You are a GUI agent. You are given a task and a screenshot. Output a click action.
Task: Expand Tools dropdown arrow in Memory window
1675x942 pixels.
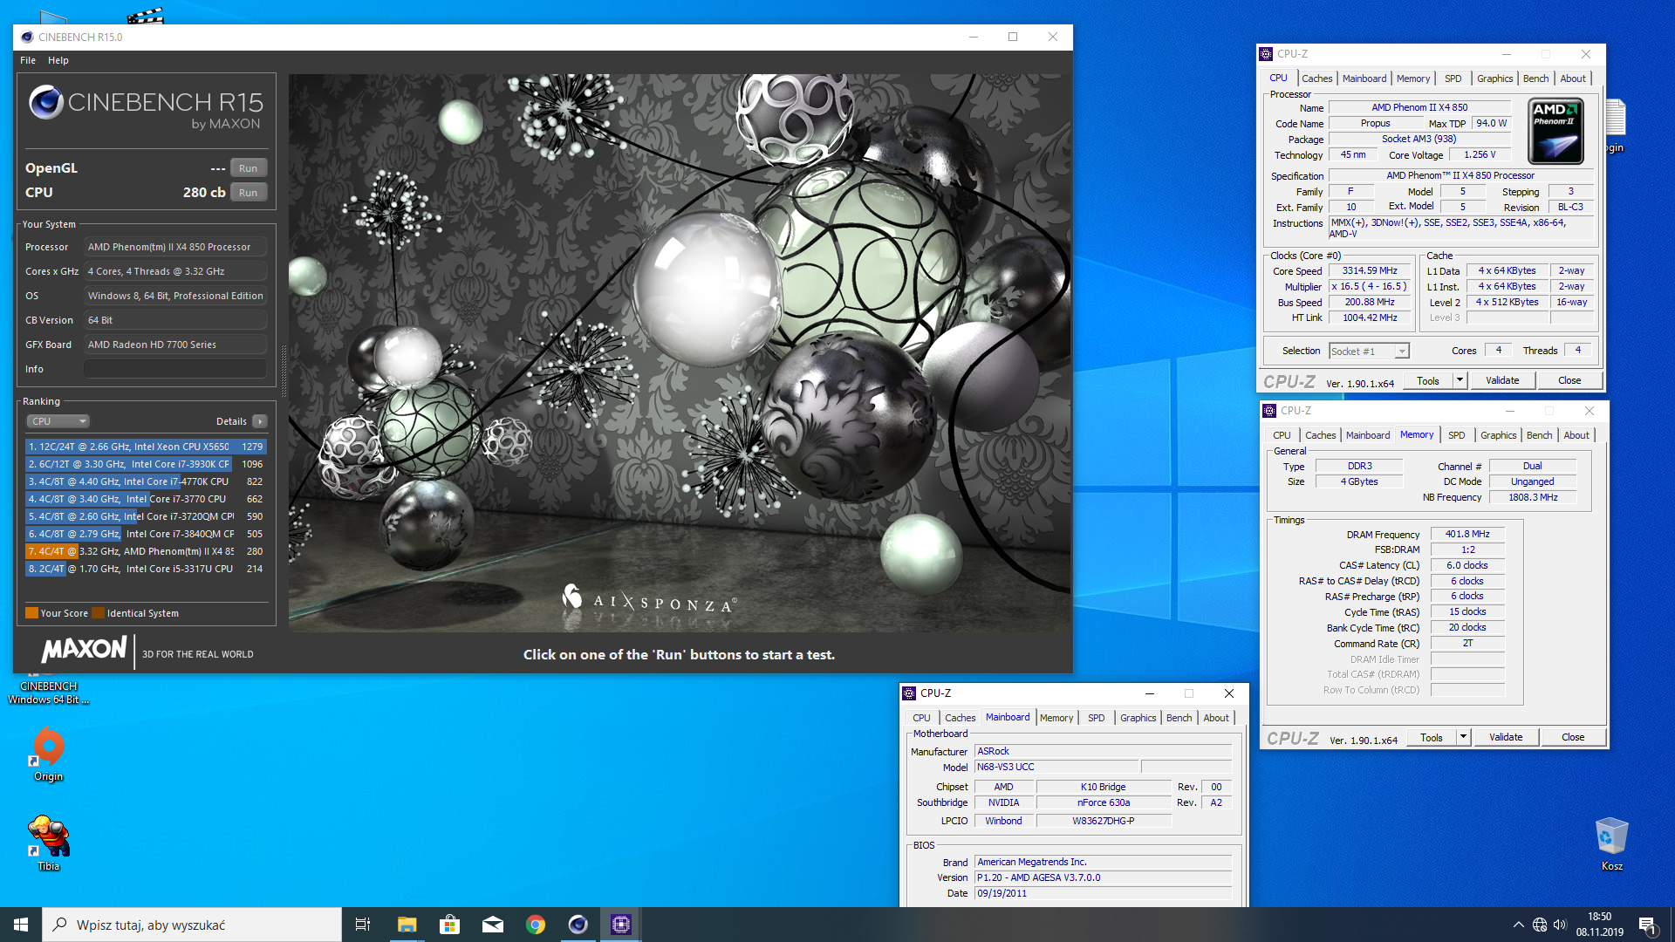[x=1463, y=737]
